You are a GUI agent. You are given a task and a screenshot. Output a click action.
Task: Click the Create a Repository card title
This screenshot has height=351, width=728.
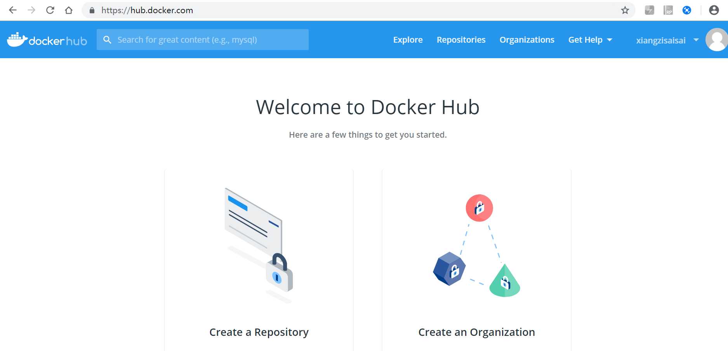point(259,332)
